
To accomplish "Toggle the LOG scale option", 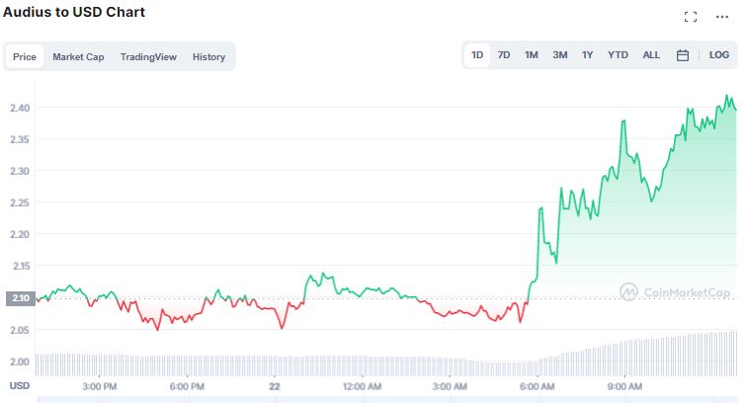I will pos(719,54).
